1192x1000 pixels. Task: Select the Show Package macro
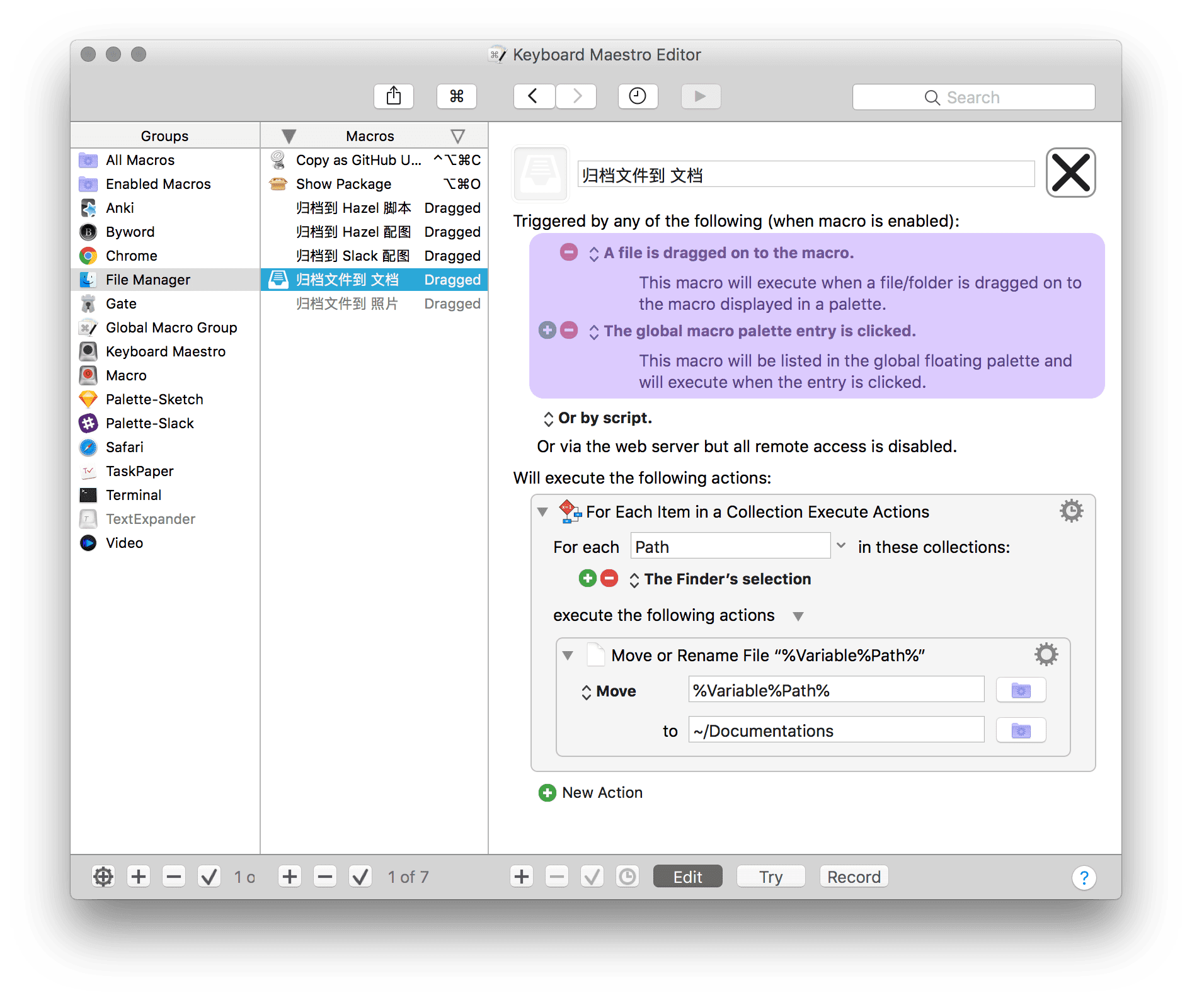(343, 184)
